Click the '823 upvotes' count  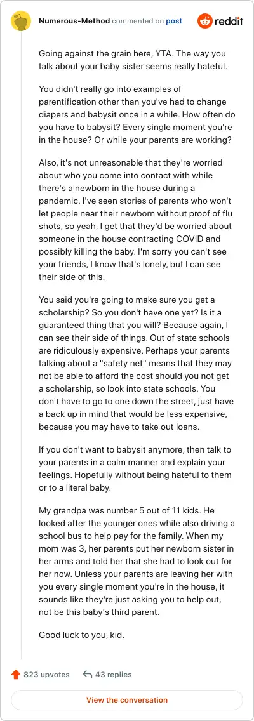pyautogui.click(x=46, y=675)
